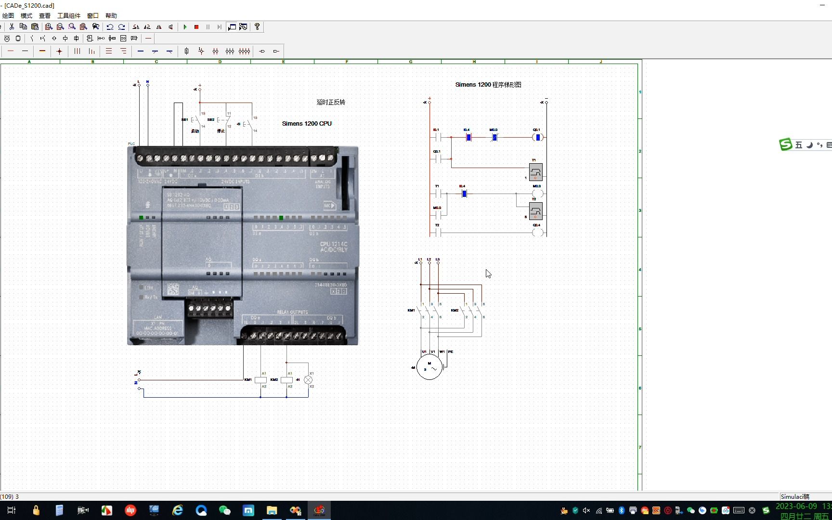Toggle the window view icon next to step button
The width and height of the screenshot is (832, 520).
[x=232, y=27]
